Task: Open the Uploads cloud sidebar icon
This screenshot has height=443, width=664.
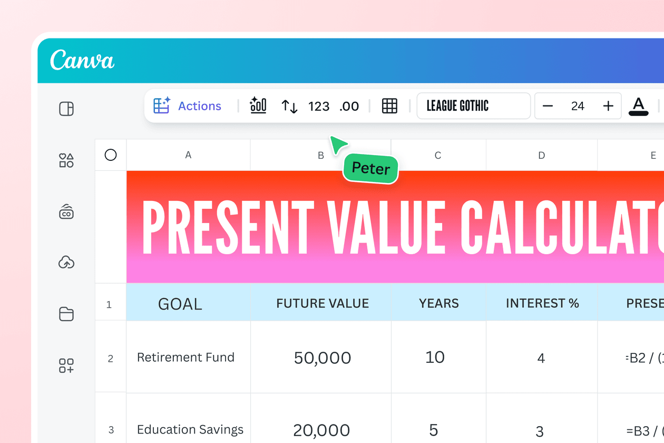Action: tap(66, 262)
